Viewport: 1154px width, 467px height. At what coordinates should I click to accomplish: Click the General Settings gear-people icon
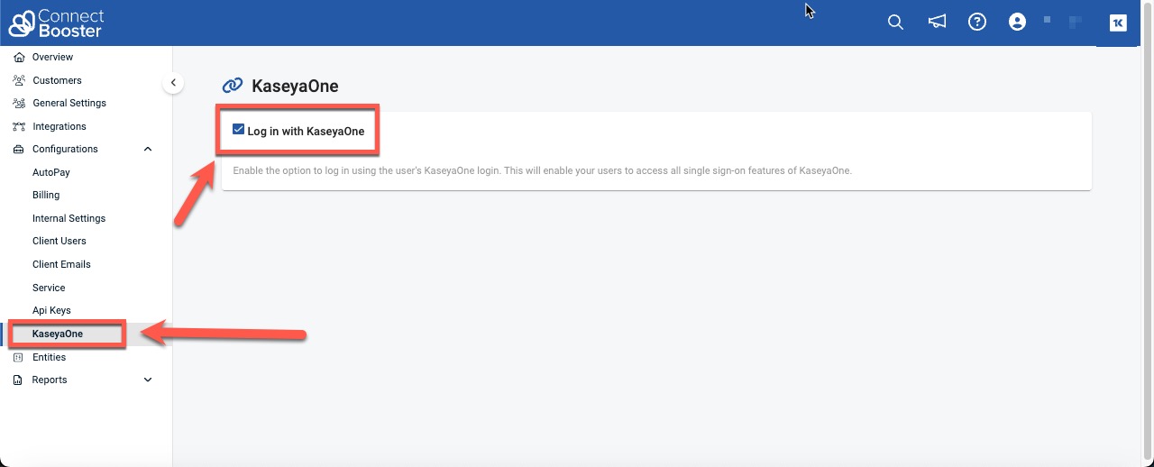(x=19, y=103)
